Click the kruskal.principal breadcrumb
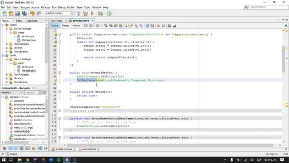Image resolution: width=289 pixels, height=163 pixels. click(x=63, y=149)
